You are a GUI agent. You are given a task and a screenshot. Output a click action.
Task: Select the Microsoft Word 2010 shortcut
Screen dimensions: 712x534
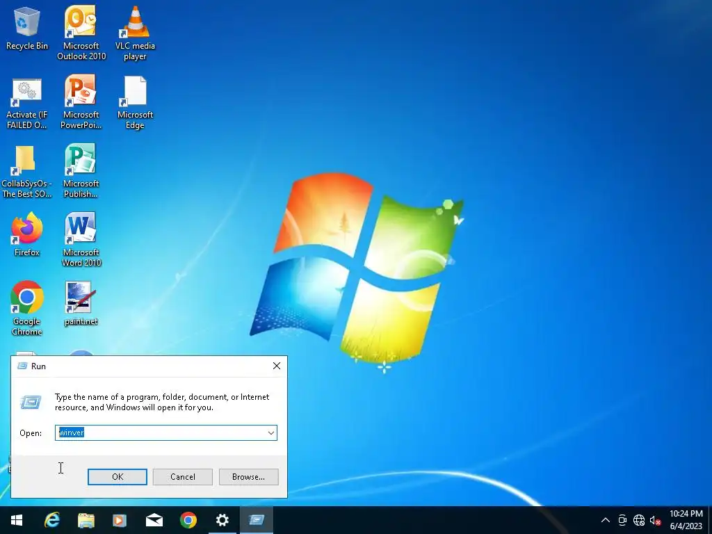coord(81,240)
